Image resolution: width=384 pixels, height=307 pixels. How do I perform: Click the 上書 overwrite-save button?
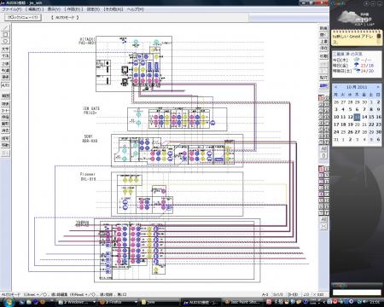323,42
